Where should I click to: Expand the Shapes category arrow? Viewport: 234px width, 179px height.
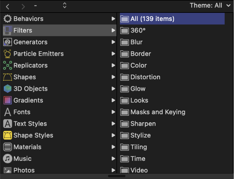(113, 77)
